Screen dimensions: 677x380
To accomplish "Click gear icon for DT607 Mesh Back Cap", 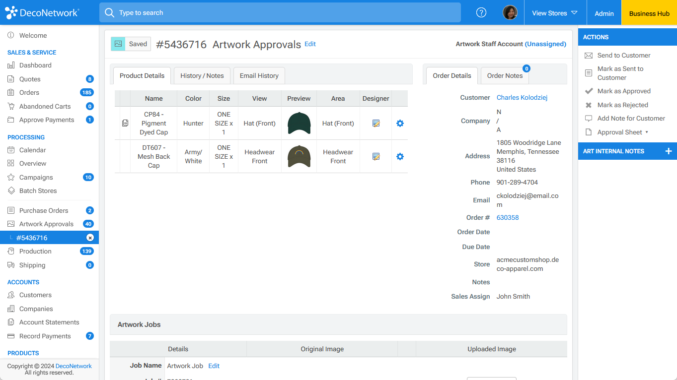I will point(400,157).
